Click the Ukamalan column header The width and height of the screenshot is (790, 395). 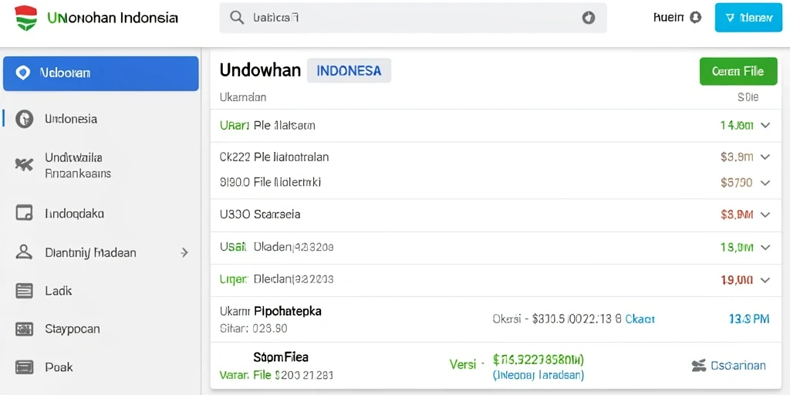click(x=243, y=97)
